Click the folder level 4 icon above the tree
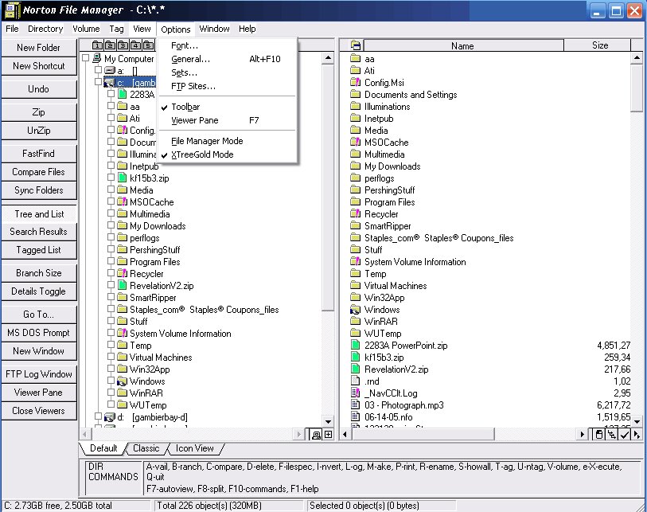The width and height of the screenshot is (647, 512). point(136,45)
